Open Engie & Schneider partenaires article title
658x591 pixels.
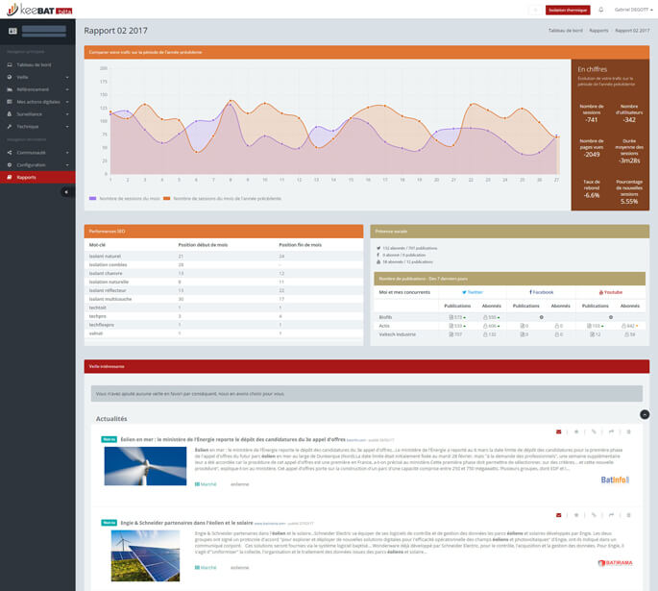[x=186, y=523]
